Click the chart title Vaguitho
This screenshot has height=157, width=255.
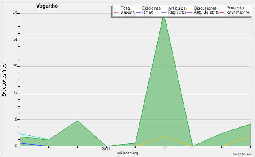click(x=47, y=6)
